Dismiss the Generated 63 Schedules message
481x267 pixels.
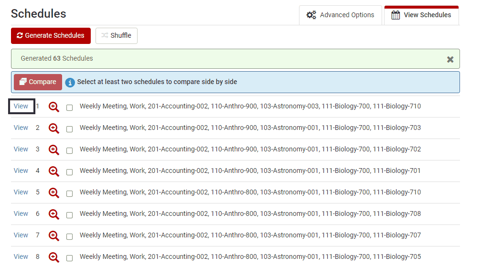[450, 60]
